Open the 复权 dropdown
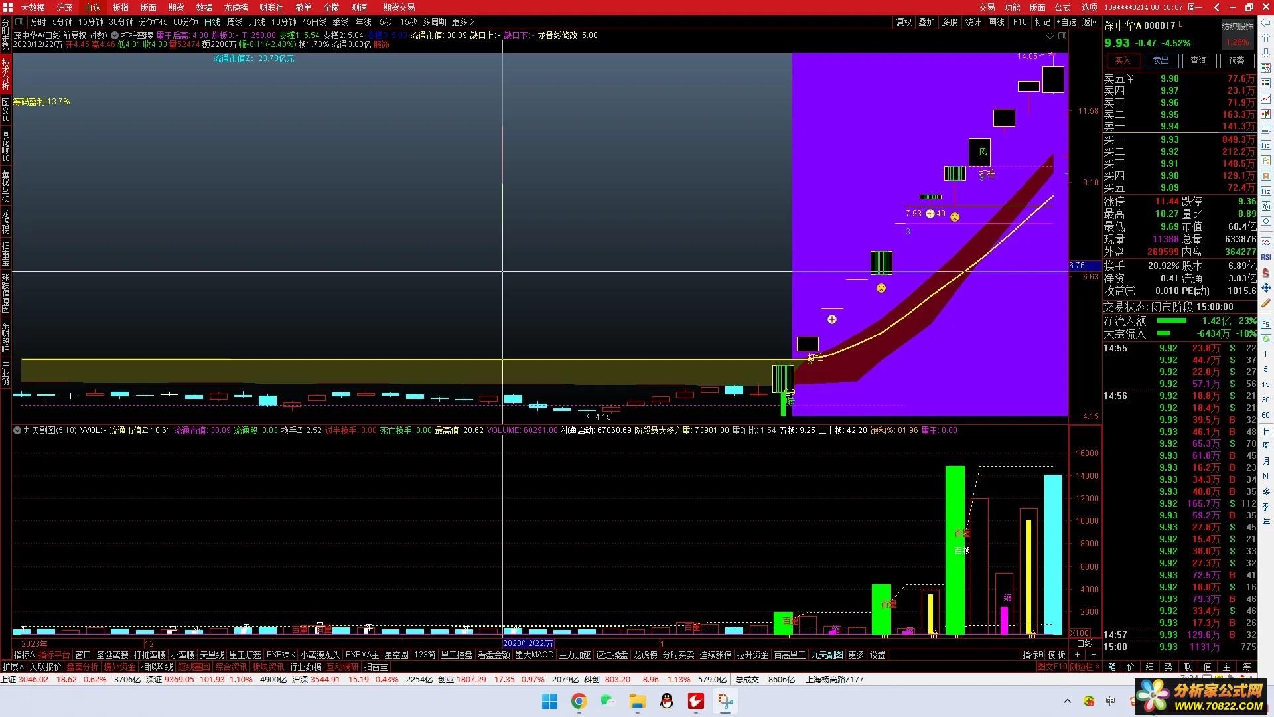 pyautogui.click(x=904, y=22)
